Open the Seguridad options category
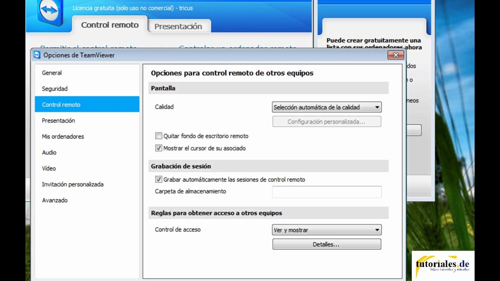The image size is (500, 281). (87, 89)
